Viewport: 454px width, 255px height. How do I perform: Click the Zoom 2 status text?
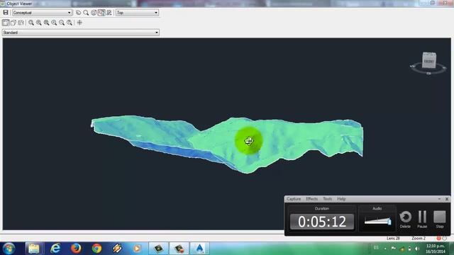pos(419,238)
